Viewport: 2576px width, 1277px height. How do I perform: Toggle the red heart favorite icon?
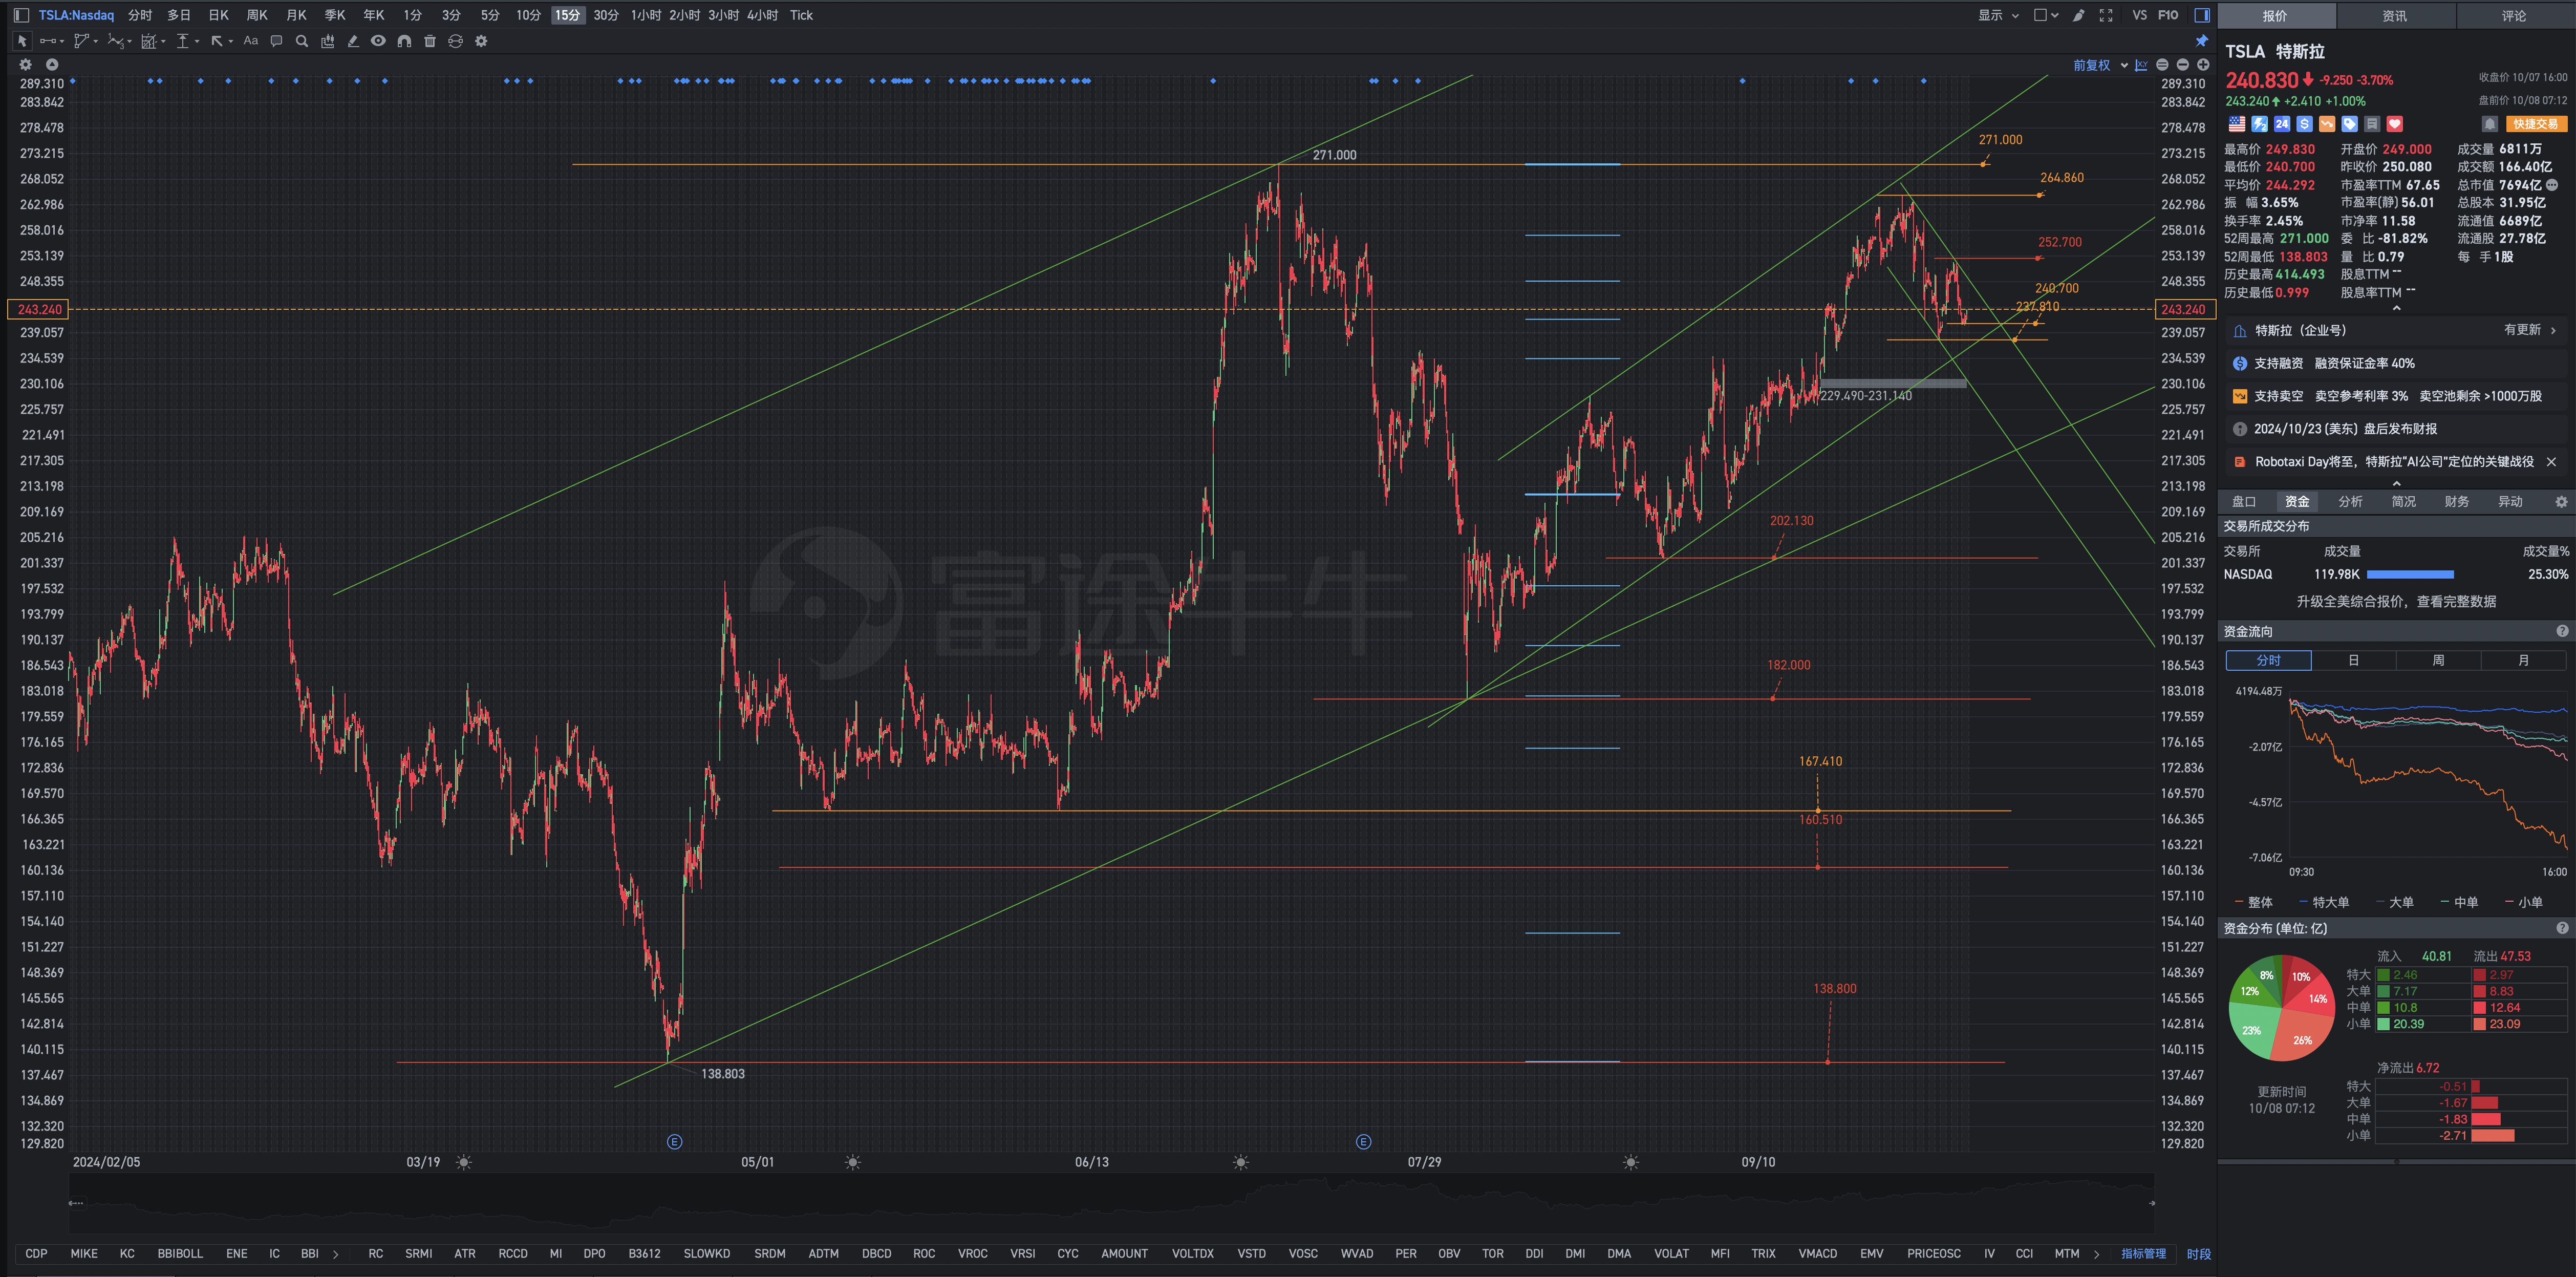pyautogui.click(x=2395, y=124)
